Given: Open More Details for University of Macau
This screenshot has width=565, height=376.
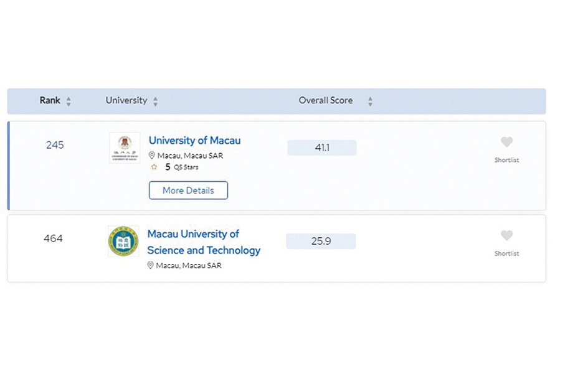Looking at the screenshot, I should pos(188,190).
